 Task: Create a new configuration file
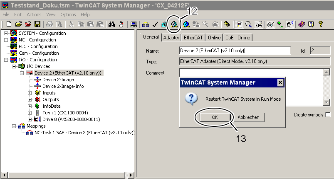pos(9,24)
